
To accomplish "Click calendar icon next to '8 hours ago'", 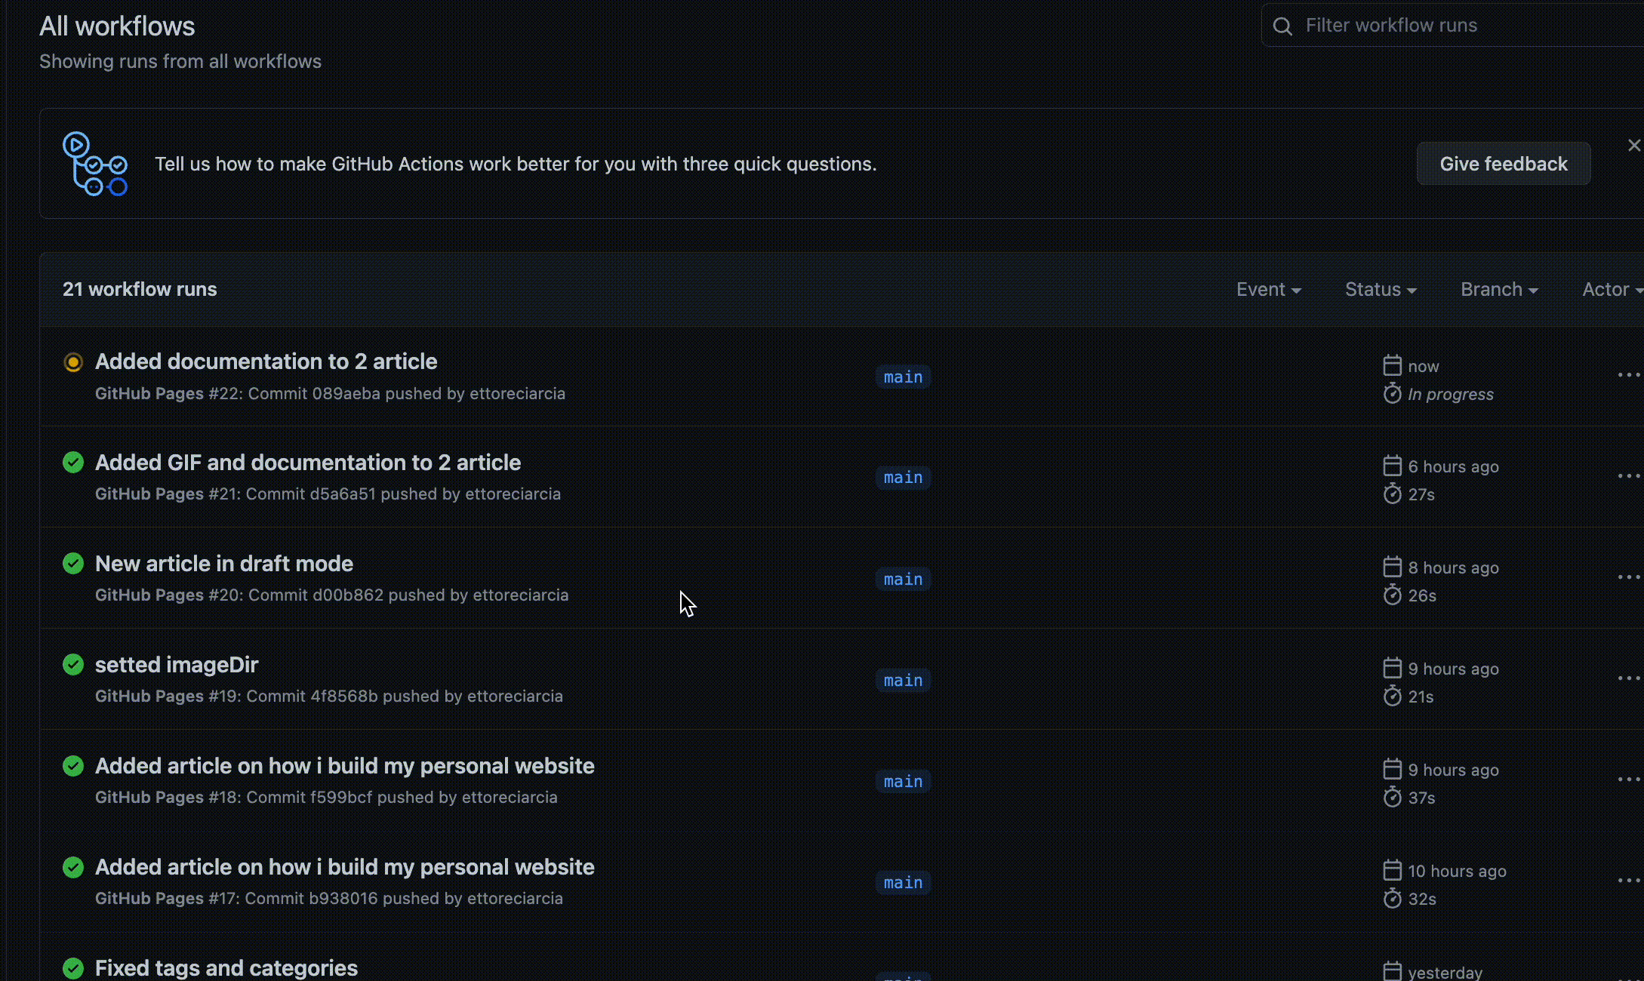I will point(1393,567).
